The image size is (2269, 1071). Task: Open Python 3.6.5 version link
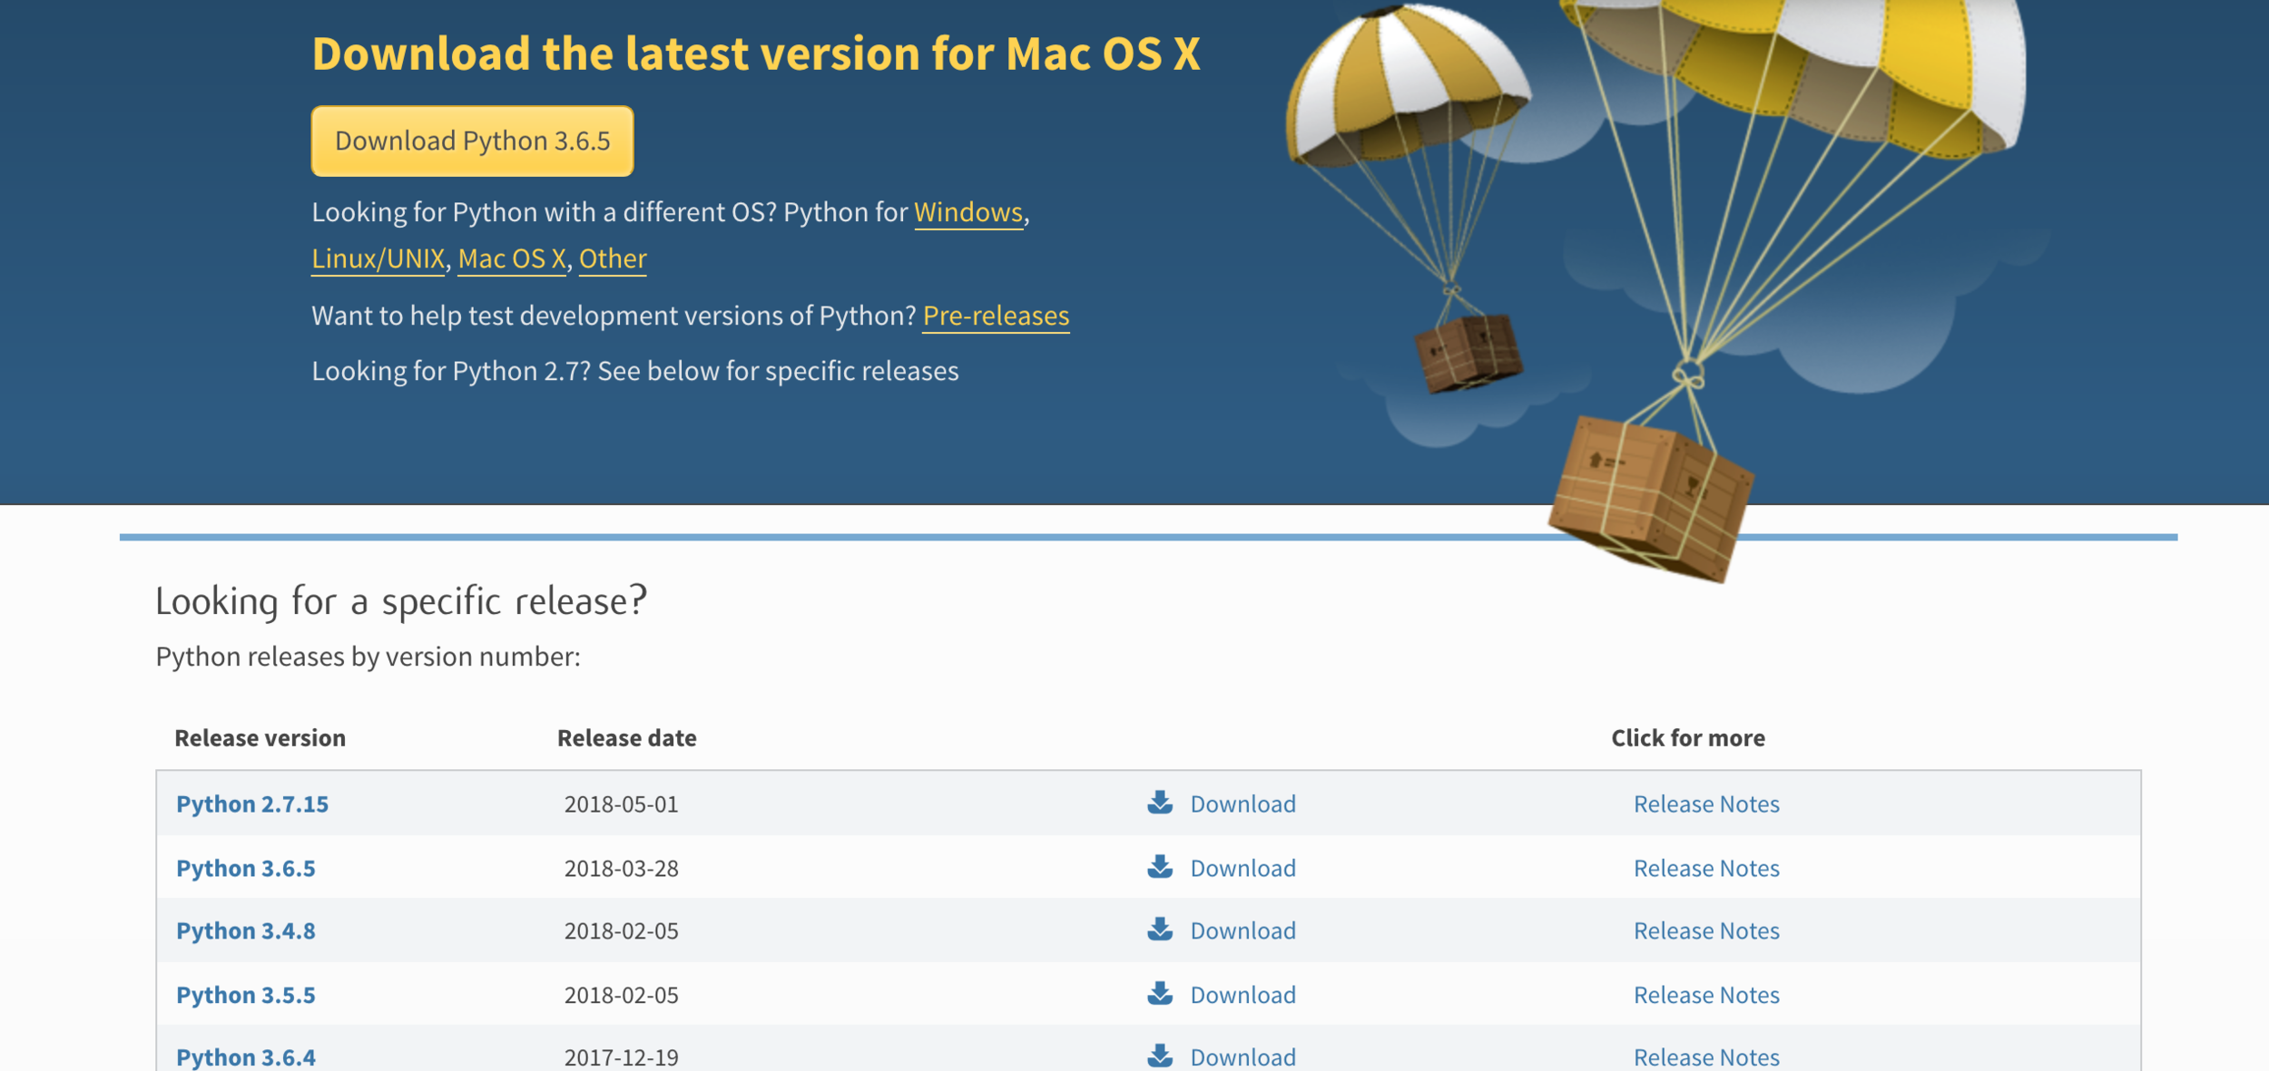[246, 869]
